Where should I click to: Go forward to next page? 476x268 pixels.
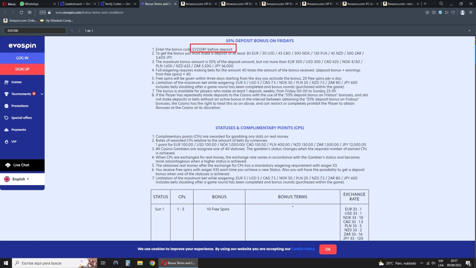13,12
